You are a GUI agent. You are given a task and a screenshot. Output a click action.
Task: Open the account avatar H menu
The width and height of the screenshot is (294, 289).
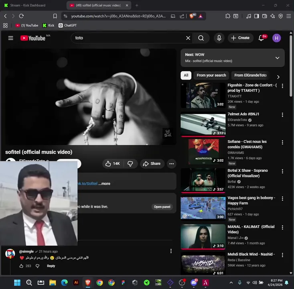pos(276,38)
